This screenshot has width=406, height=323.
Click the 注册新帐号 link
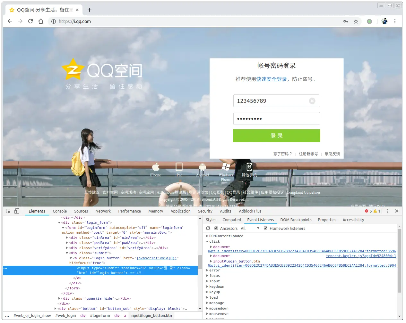(x=308, y=154)
